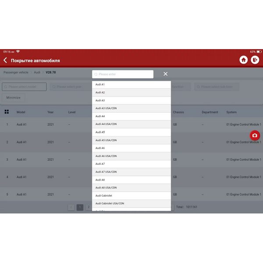Screen dimensions: 263x263
Task: Click the Wi-Fi status icon
Action: click(x=18, y=51)
